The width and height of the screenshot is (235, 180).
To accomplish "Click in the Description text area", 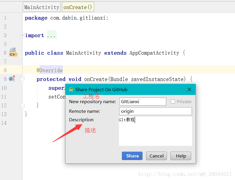I will pos(155,131).
